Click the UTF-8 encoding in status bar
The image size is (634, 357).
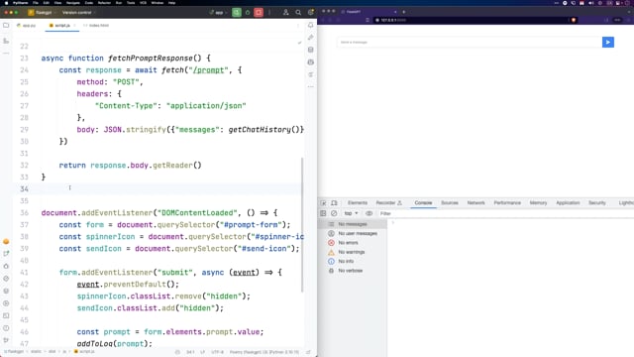click(x=218, y=352)
